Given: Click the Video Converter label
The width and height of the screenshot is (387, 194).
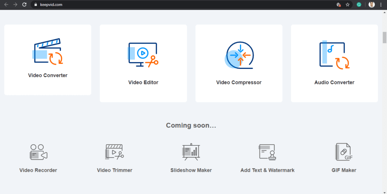Looking at the screenshot, I should click(48, 75).
